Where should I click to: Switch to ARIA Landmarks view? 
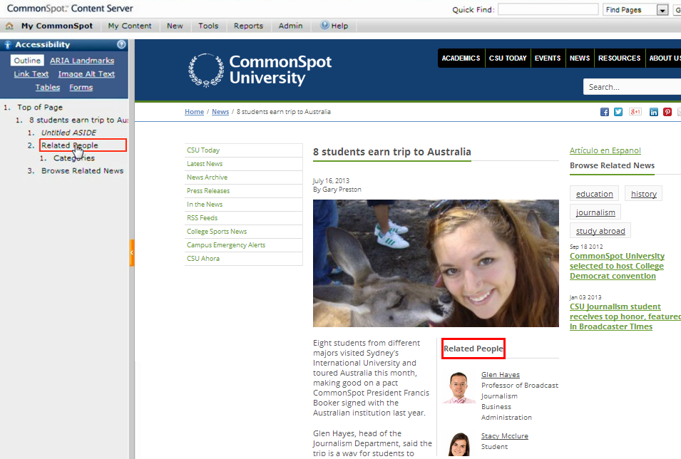point(82,61)
